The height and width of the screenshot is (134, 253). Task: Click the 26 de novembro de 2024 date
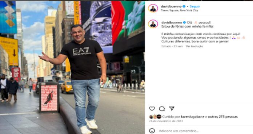(x=166, y=121)
